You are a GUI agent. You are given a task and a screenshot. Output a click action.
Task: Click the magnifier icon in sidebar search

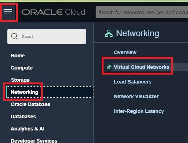tap(14, 36)
